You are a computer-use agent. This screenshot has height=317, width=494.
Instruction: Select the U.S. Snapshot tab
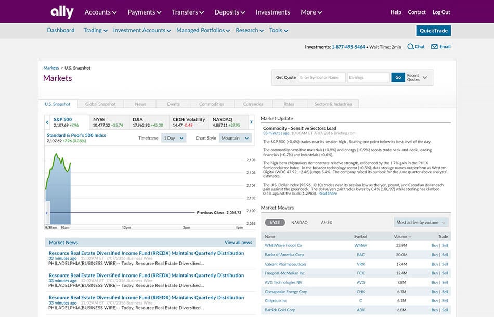[x=57, y=104]
